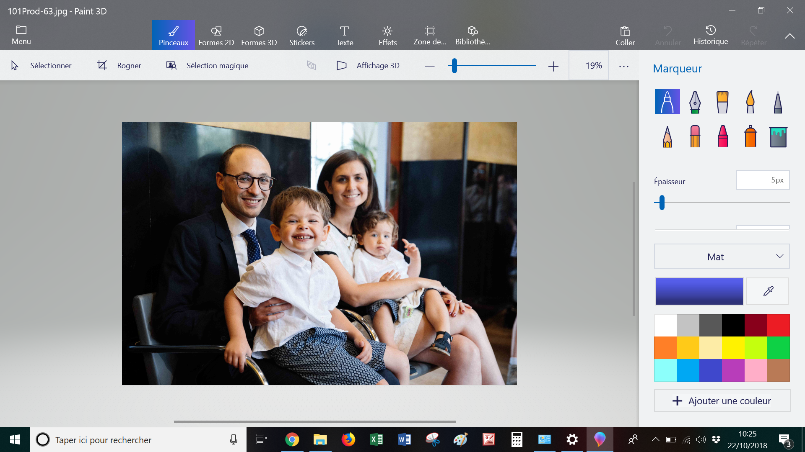Image resolution: width=805 pixels, height=452 pixels.
Task: Open Google Chrome from the taskbar
Action: tap(292, 439)
